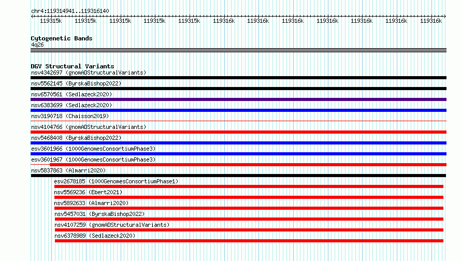Select the nsv5892633 Almarri2020 label
The image size is (461, 261).
[x=91, y=203]
